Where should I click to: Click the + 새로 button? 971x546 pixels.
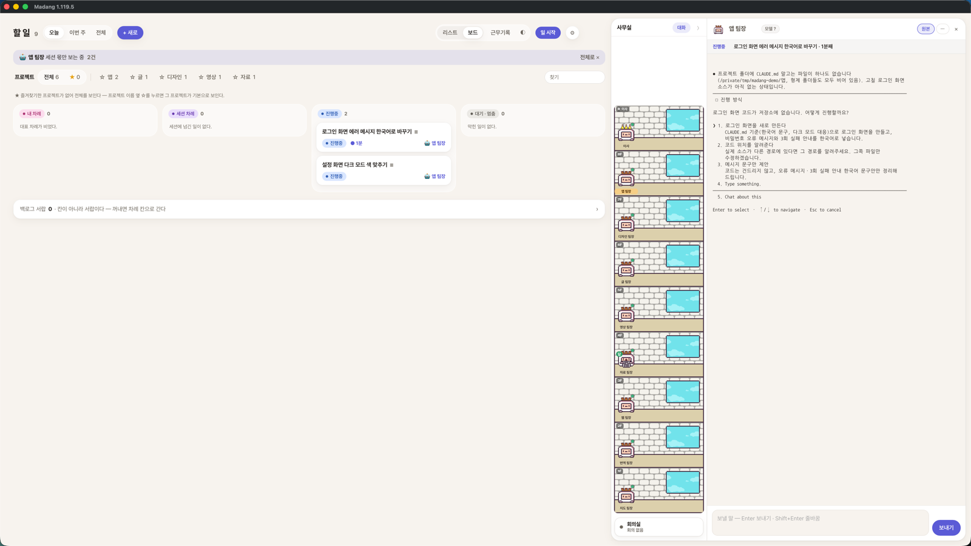tap(130, 33)
